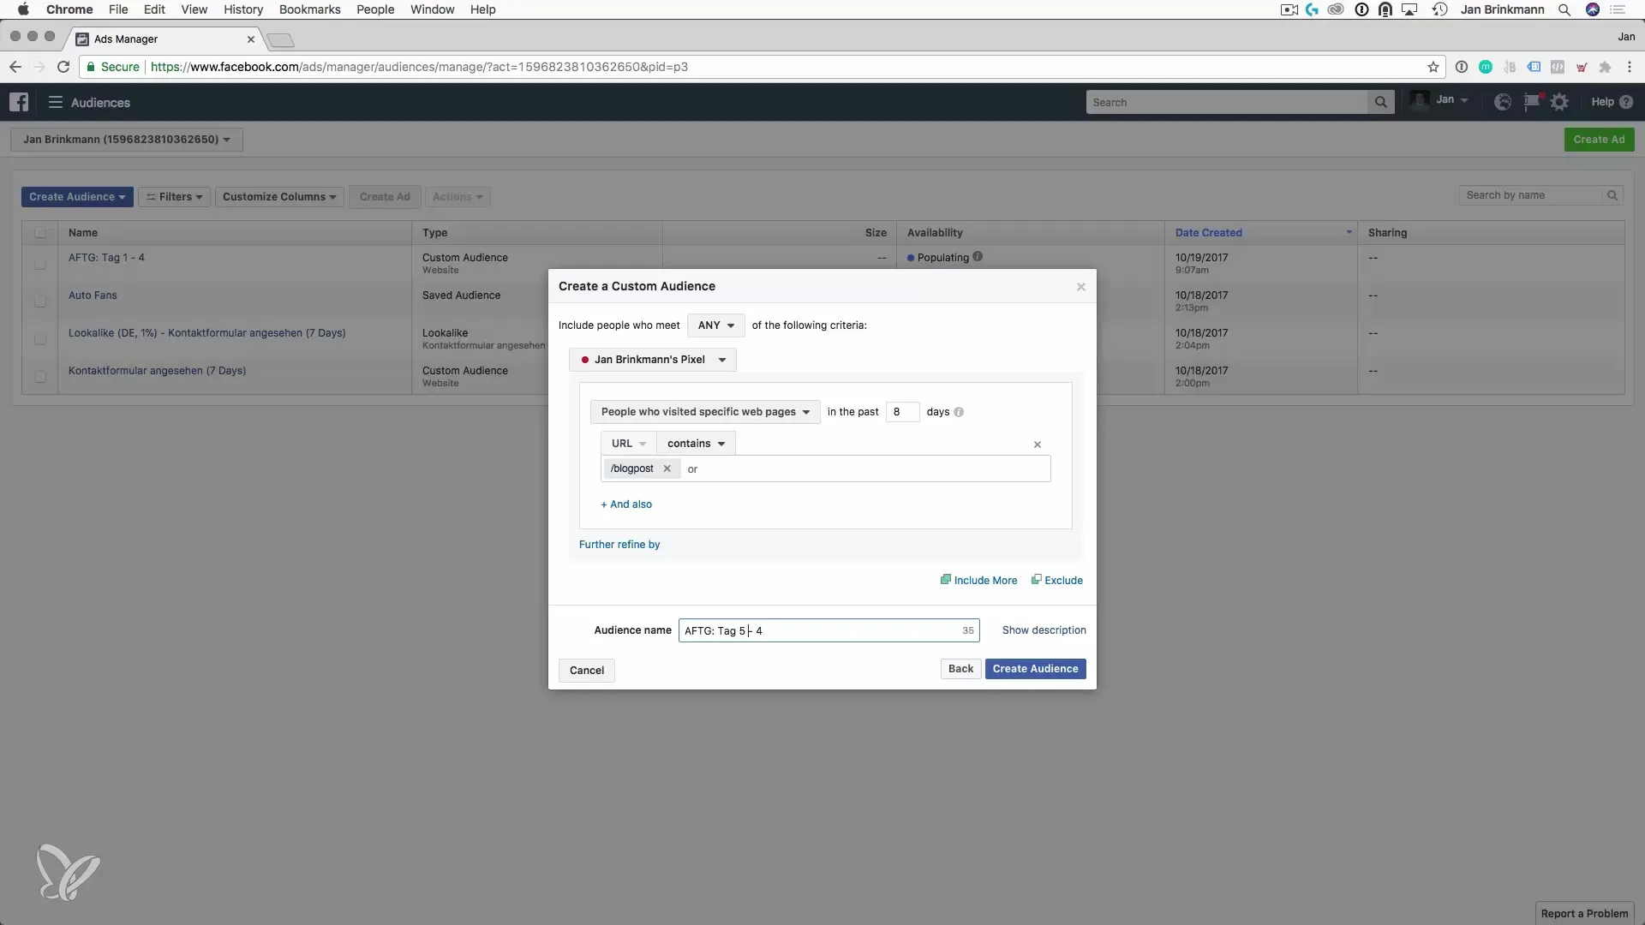Open the Auto Fans audience link

click(93, 295)
